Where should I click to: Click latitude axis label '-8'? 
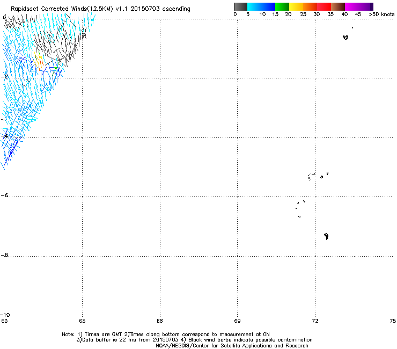click(4, 255)
